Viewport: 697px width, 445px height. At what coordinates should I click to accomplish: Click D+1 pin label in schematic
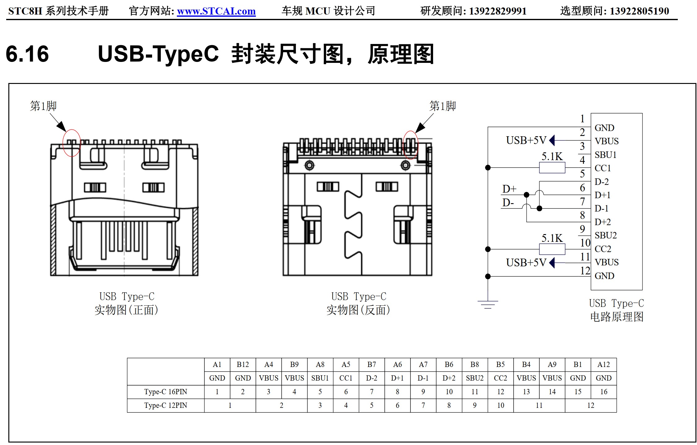(x=603, y=195)
